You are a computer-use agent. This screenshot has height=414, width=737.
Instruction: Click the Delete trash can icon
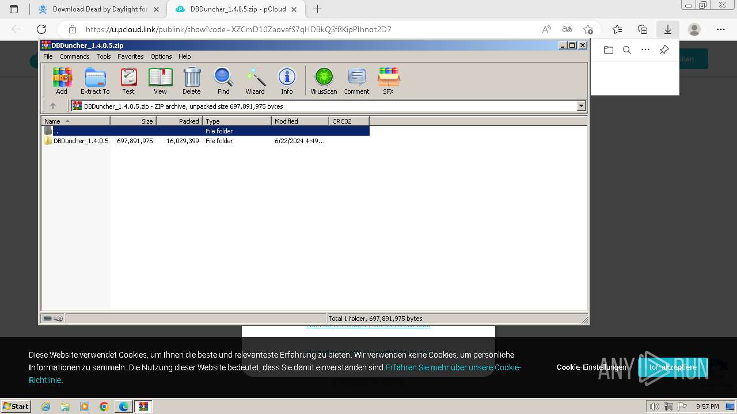coord(192,80)
